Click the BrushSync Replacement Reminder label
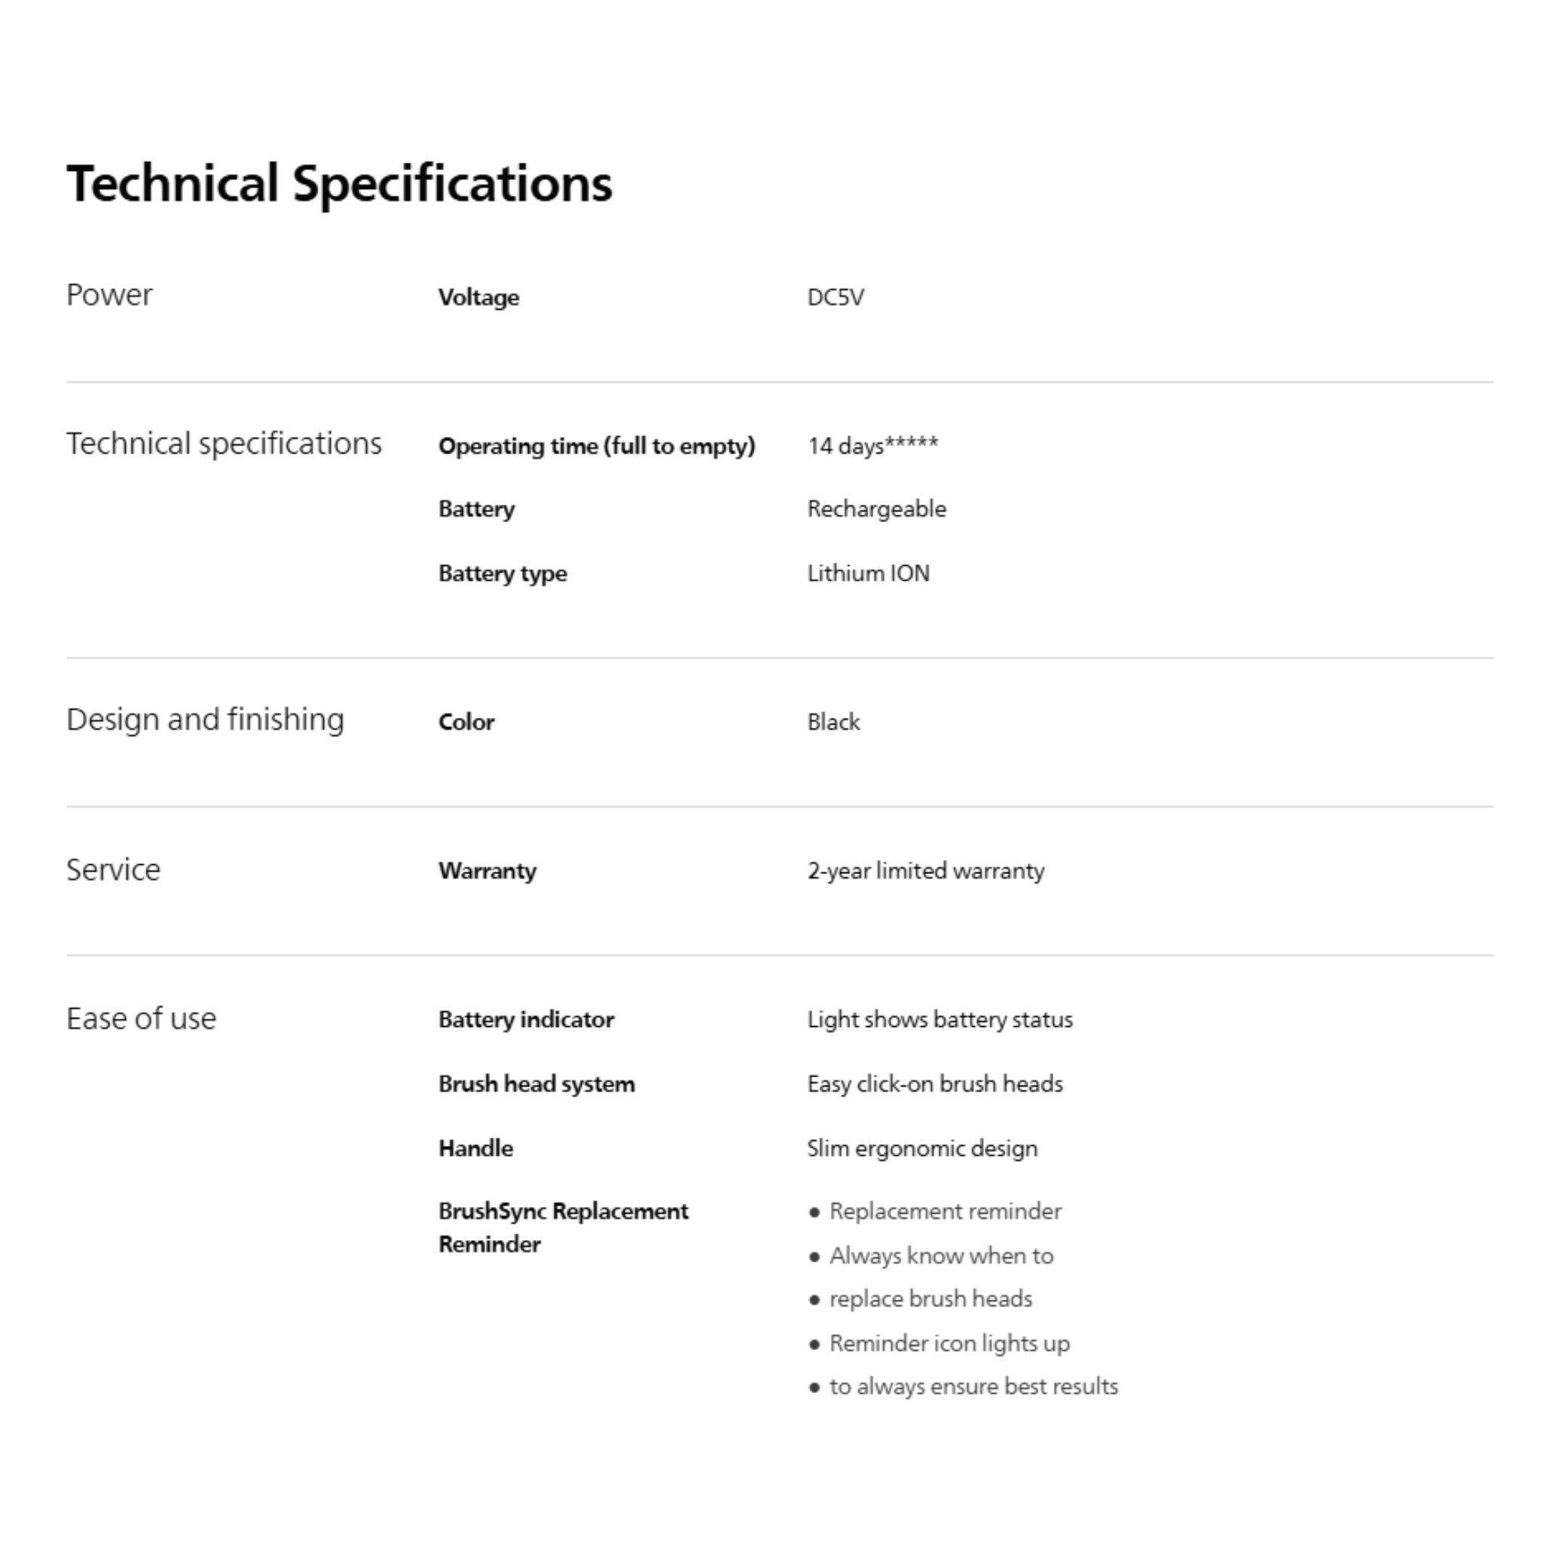The width and height of the screenshot is (1543, 1543). coord(562,1227)
